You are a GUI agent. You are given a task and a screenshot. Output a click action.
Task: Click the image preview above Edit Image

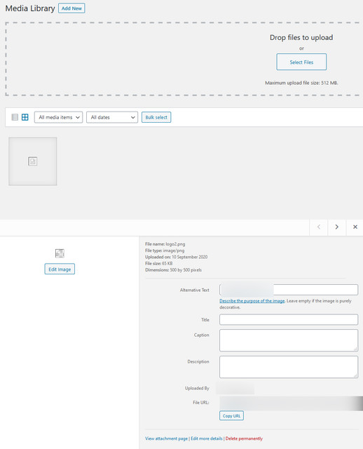pos(60,253)
